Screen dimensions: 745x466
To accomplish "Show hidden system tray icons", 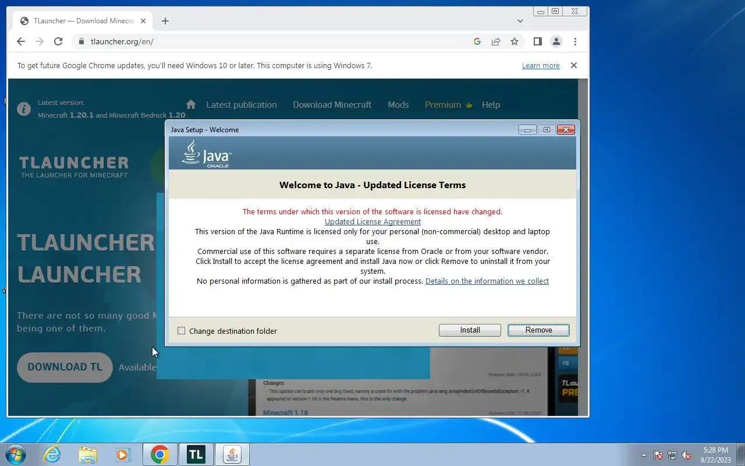I will (x=644, y=455).
